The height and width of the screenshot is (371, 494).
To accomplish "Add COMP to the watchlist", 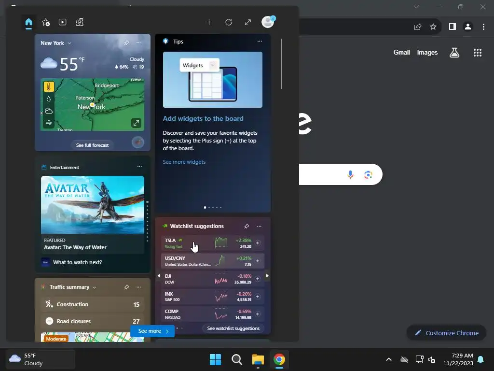I will pos(258,314).
